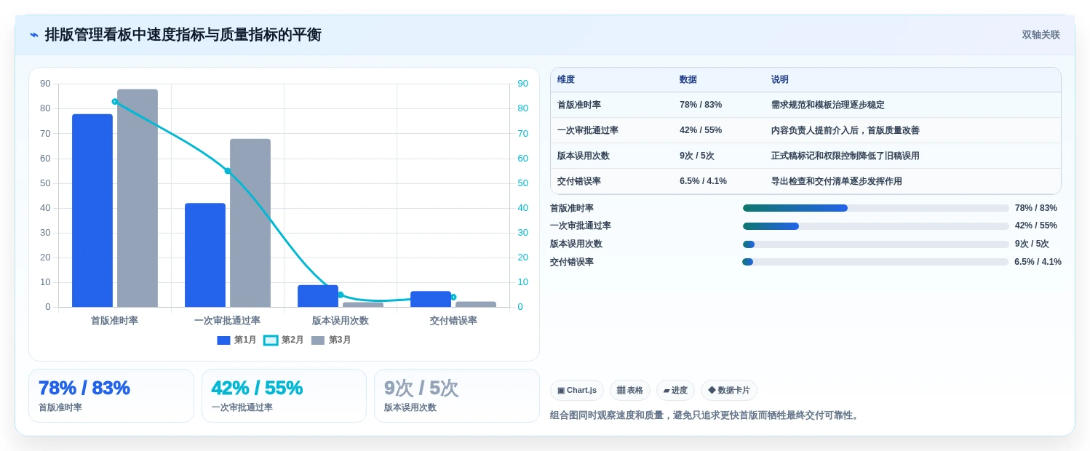Click the blue 第1月 bar for 版本误用次数
Screen dimensions: 1090x451
[x=318, y=296]
